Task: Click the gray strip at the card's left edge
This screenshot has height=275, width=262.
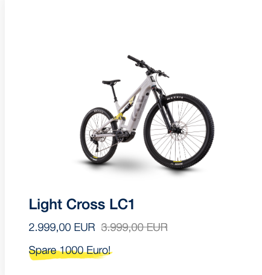Action: (x=2, y=137)
